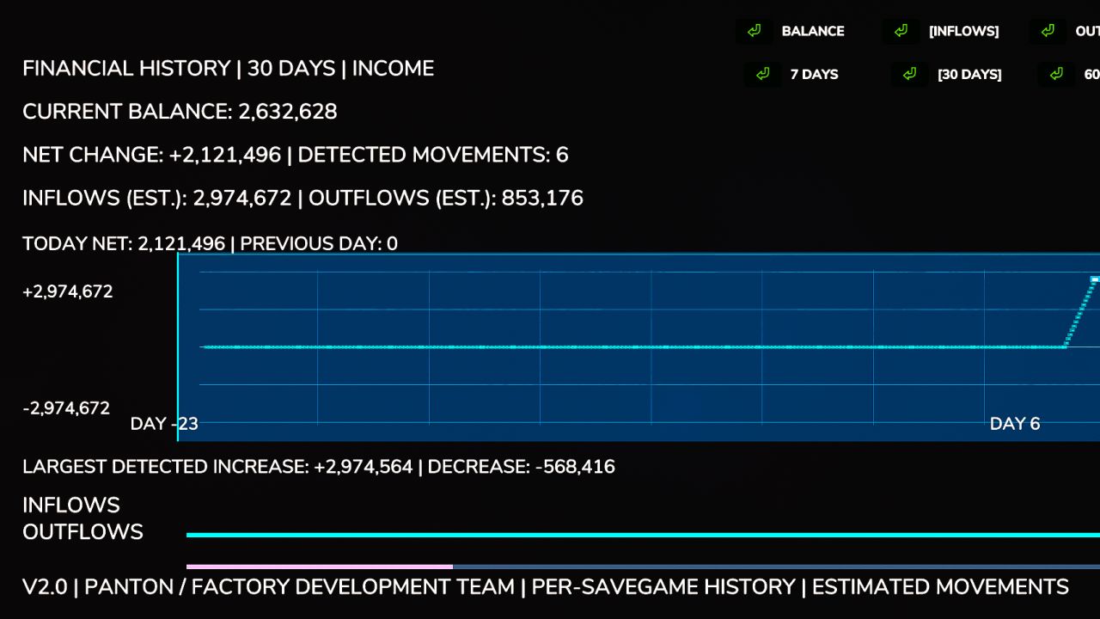Select the [INFLOWS] view label
This screenshot has width=1100, height=619.
click(x=963, y=31)
